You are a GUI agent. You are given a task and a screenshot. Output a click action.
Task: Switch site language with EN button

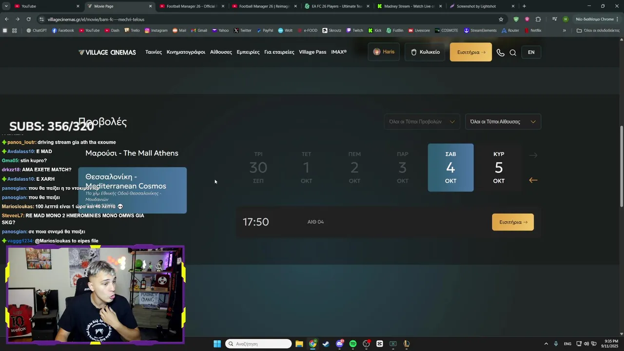(x=531, y=52)
